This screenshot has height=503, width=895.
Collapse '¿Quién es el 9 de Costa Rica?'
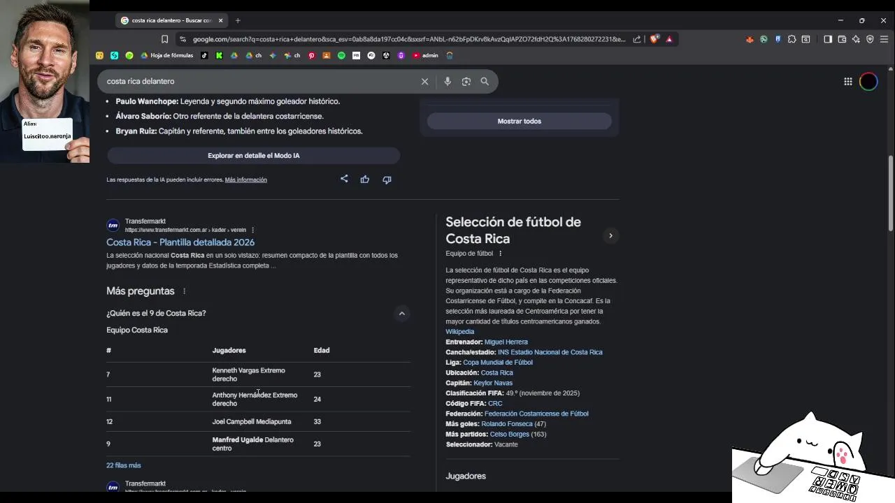point(402,314)
